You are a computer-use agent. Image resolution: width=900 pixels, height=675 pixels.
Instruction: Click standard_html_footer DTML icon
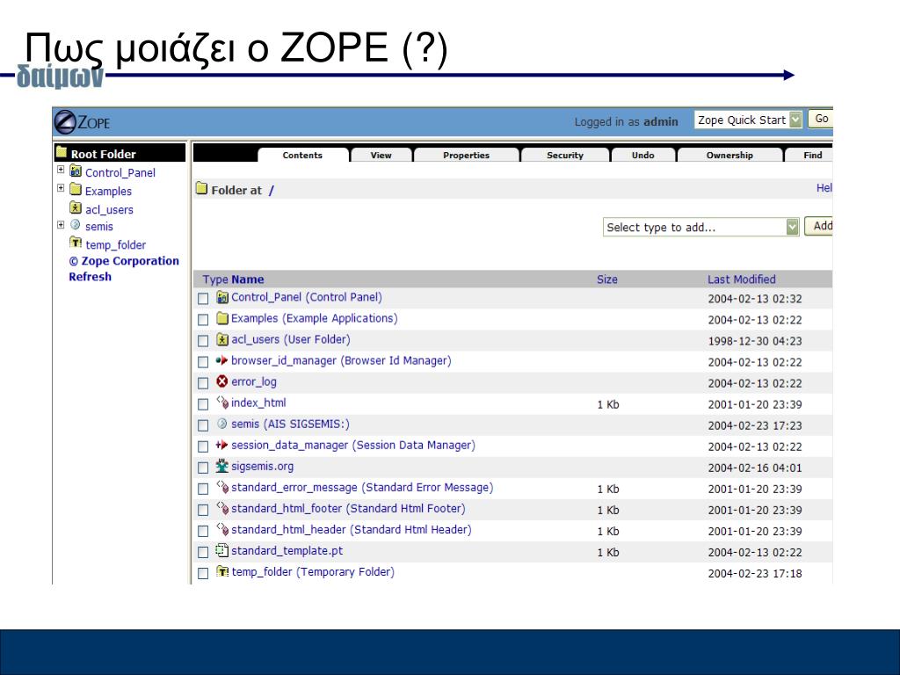(x=222, y=508)
